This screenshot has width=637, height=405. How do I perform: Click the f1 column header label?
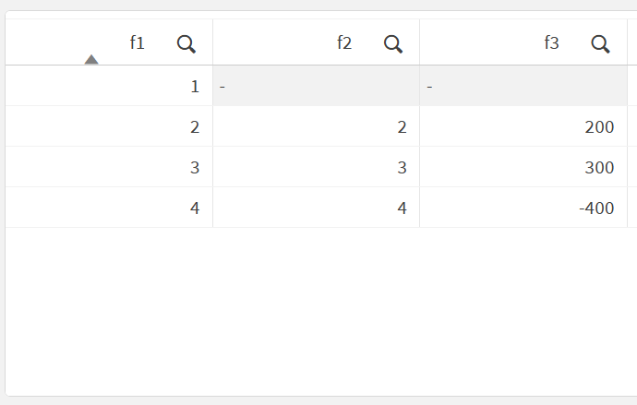[x=138, y=43]
